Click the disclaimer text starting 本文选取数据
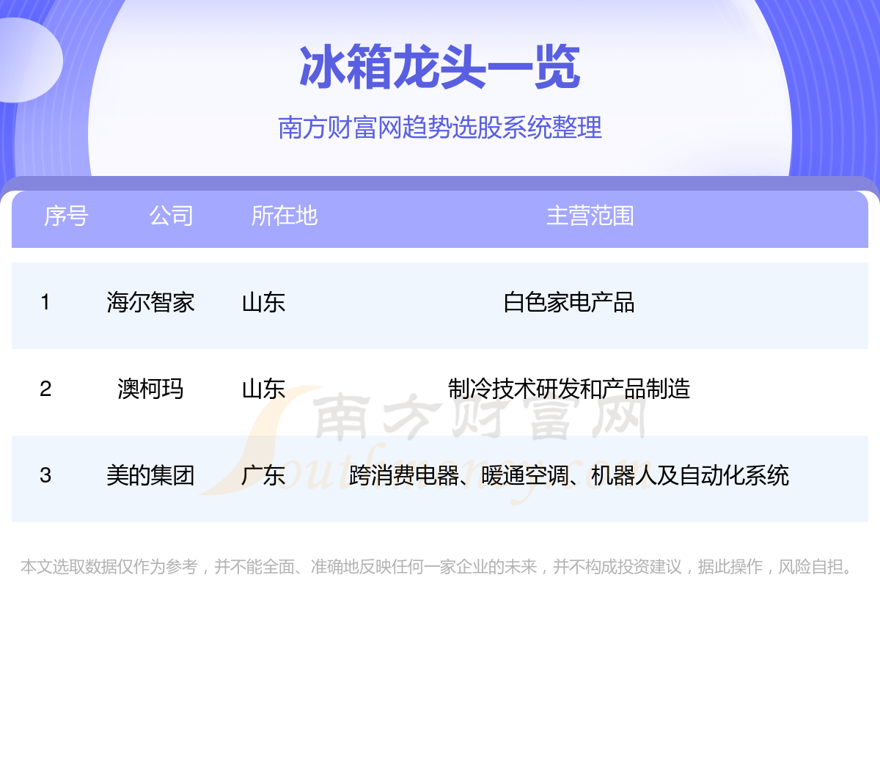The width and height of the screenshot is (880, 770). 439,567
